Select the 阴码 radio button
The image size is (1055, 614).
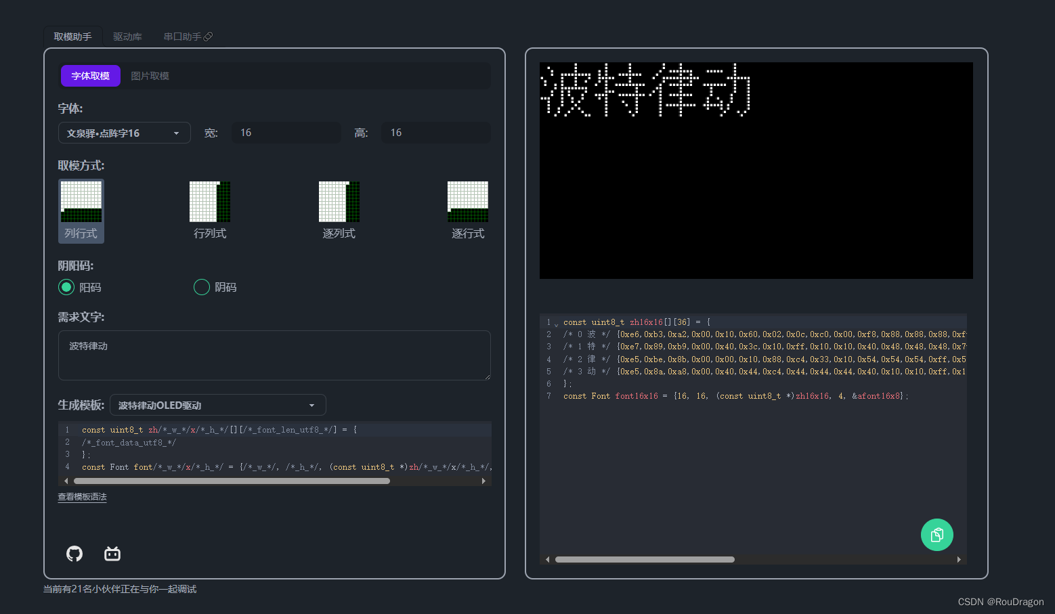tap(202, 287)
